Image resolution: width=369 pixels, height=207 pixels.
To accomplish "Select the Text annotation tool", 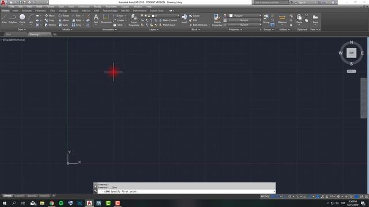I will coord(96,18).
